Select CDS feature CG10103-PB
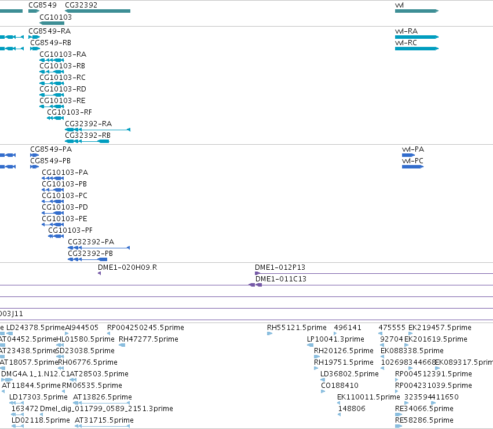Screen dimensions: 493x429 (64, 184)
